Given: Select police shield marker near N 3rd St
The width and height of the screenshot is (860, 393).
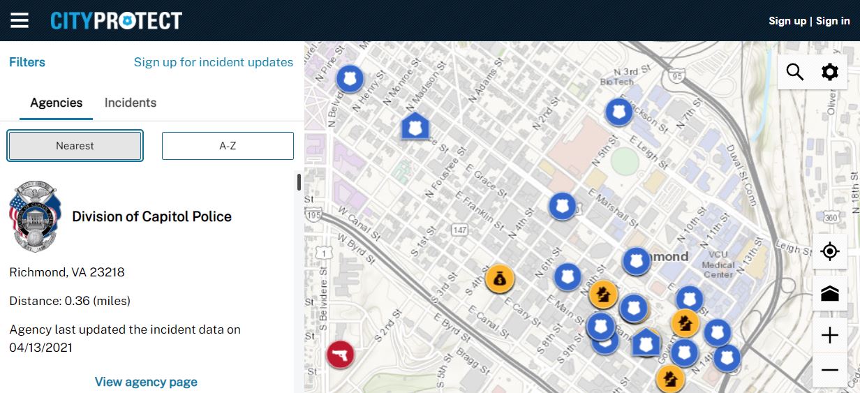Looking at the screenshot, I should pyautogui.click(x=618, y=111).
